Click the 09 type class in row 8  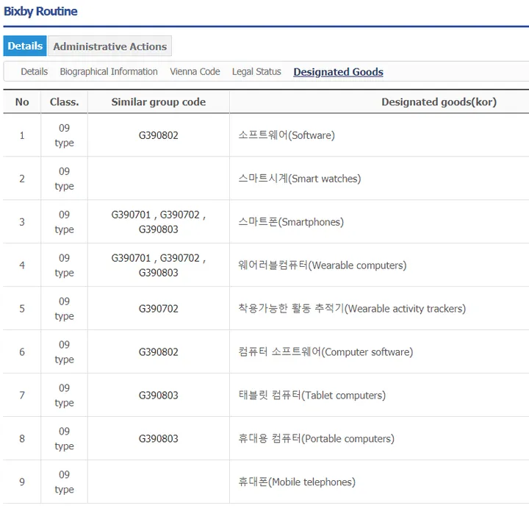[x=64, y=439]
